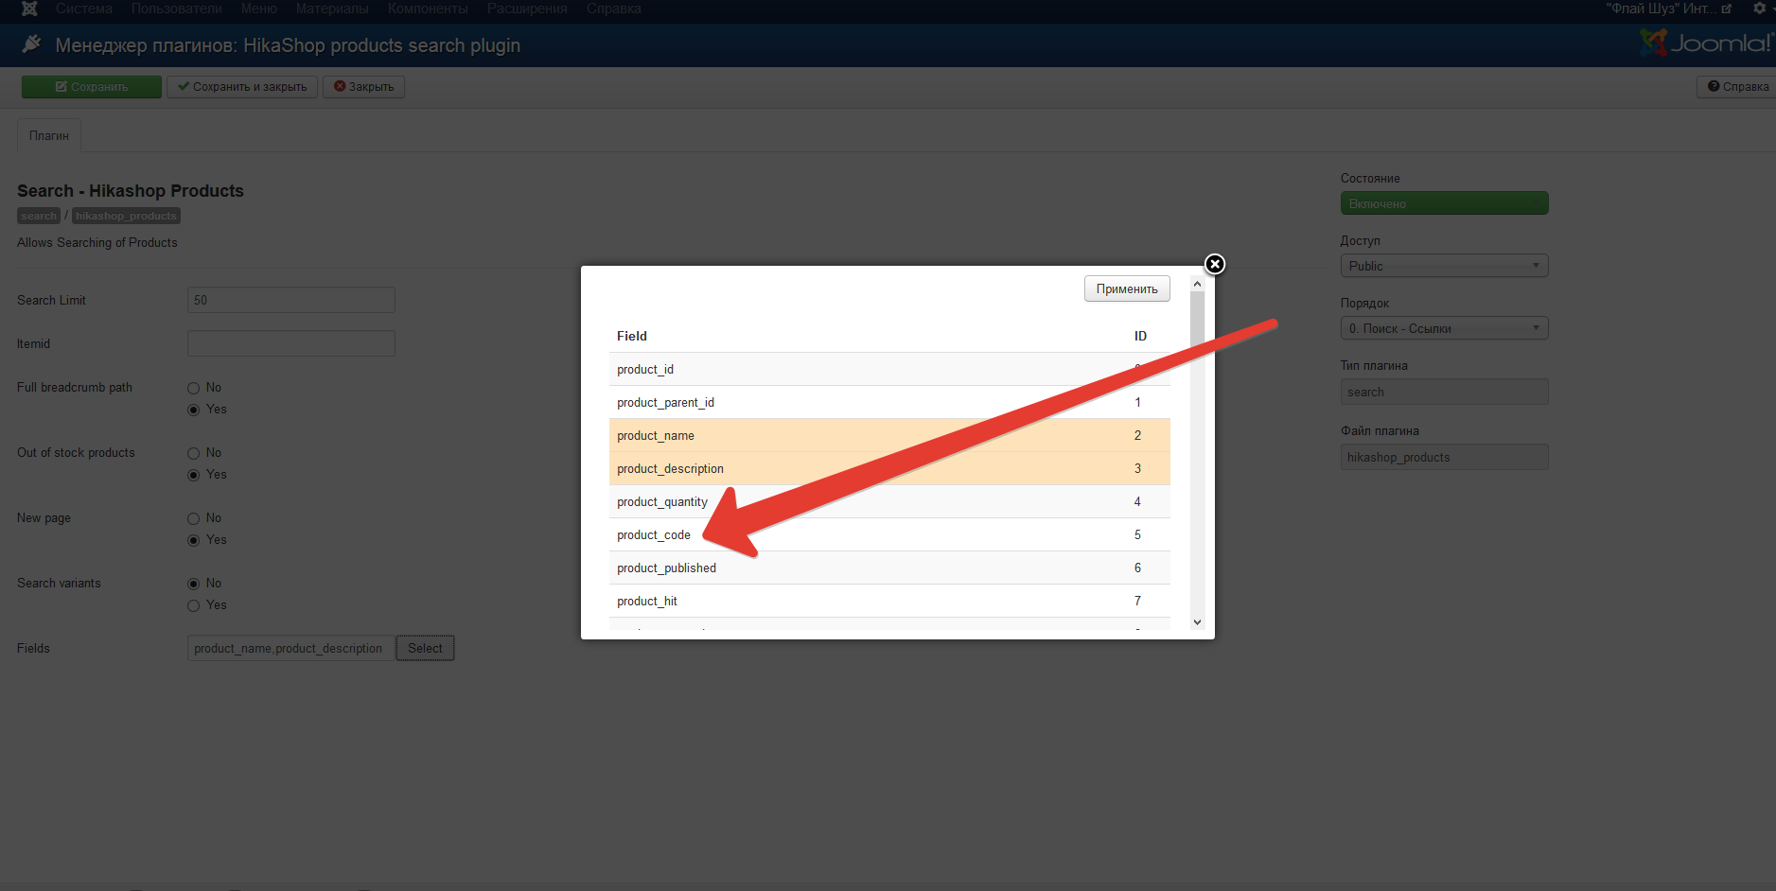Open the Компоненты menu
The width and height of the screenshot is (1776, 891).
[428, 9]
